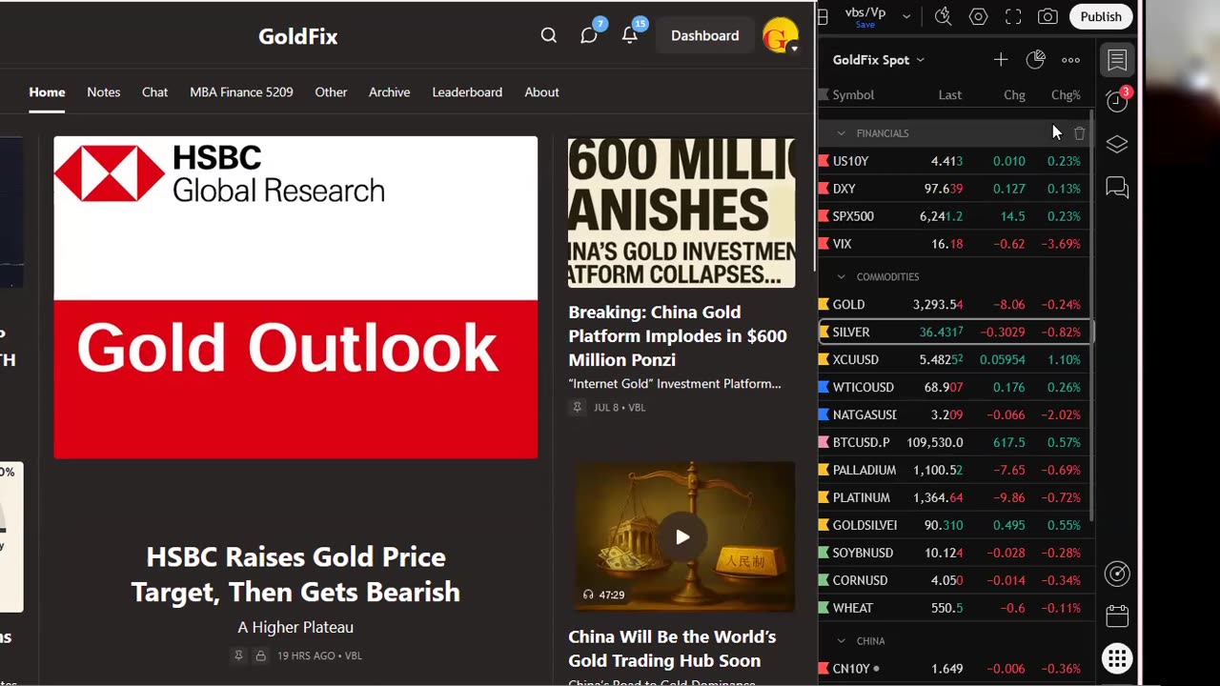Select the US10Y watchlist row
Screen dimensions: 1220x686
[x=953, y=161]
